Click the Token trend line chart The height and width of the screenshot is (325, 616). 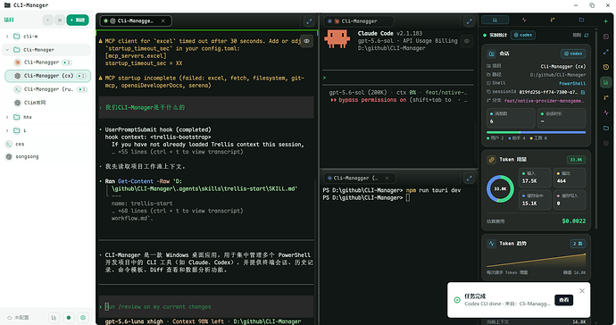[x=536, y=260]
